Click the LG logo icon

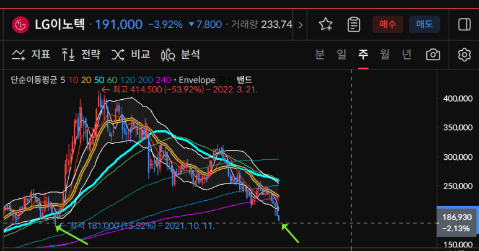click(x=20, y=24)
